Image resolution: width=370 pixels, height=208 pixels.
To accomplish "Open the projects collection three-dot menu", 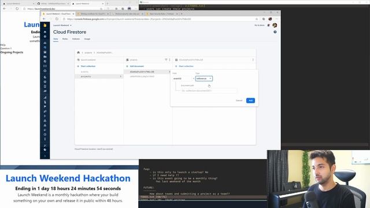I will click(x=169, y=60).
